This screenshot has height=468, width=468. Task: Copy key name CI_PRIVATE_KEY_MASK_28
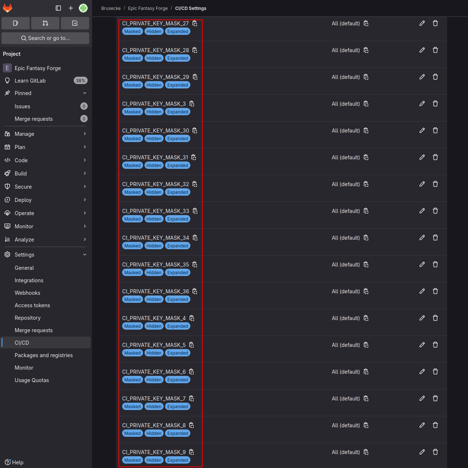195,50
